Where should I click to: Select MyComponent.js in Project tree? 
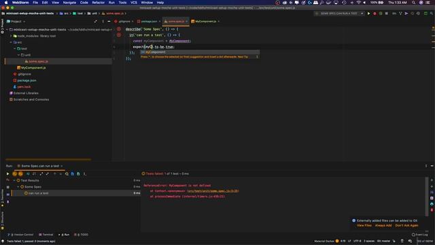point(31,68)
